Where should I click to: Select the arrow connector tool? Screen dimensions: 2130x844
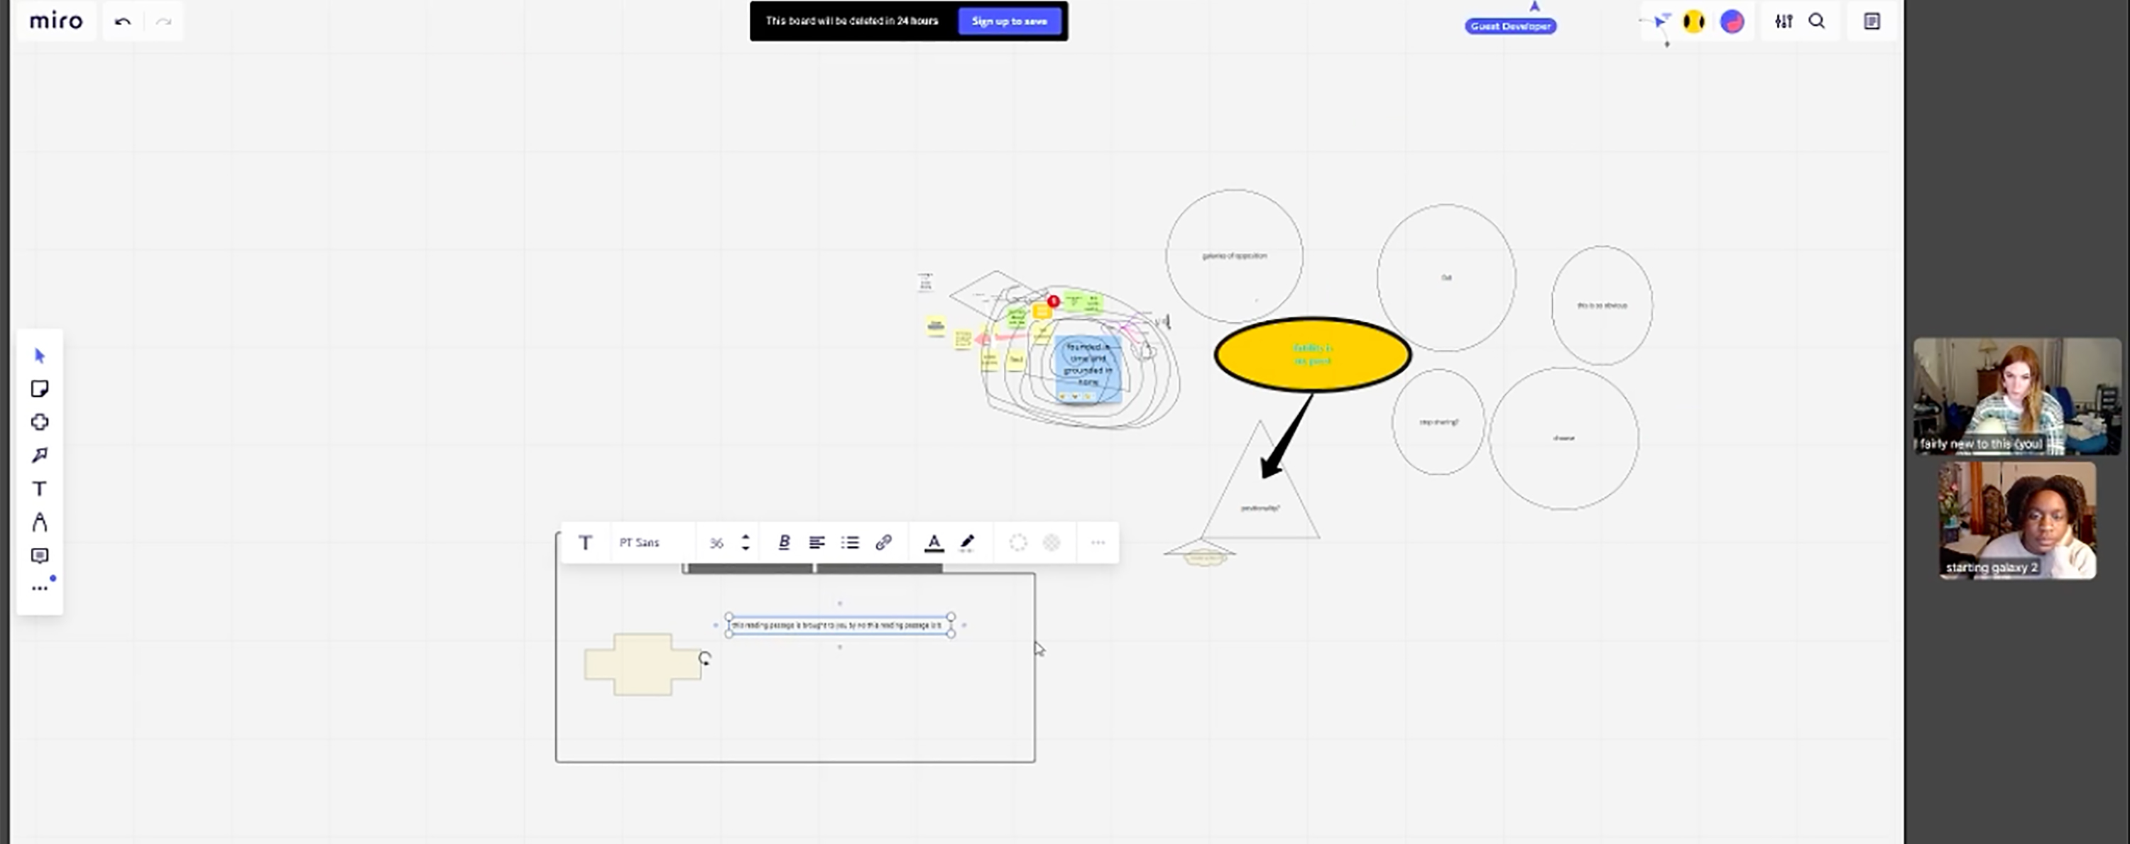click(x=40, y=454)
